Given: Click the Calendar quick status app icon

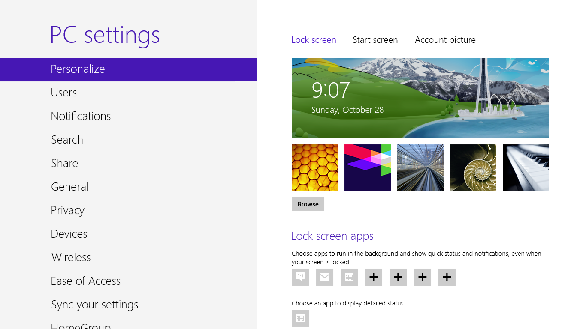Looking at the screenshot, I should (349, 277).
